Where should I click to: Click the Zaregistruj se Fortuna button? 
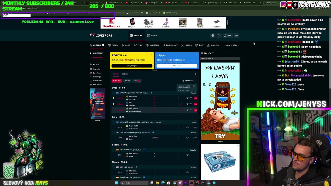click(132, 66)
